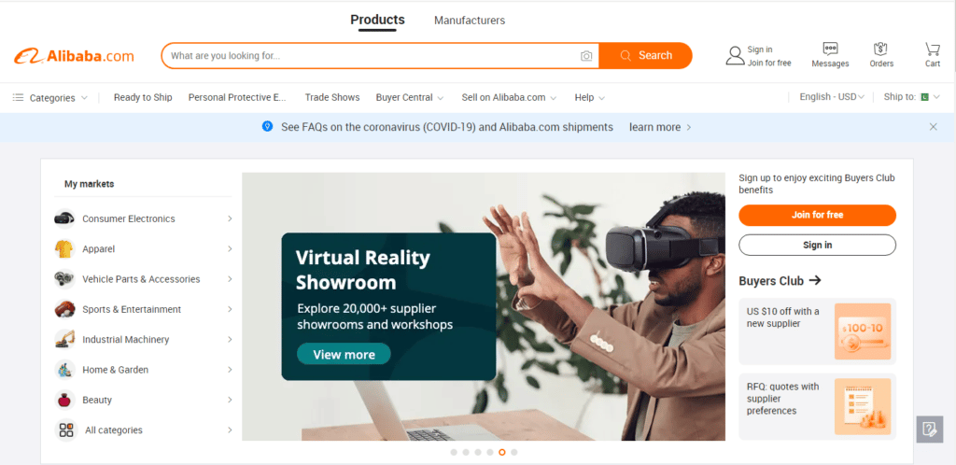Screen dimensions: 956x465
Task: Select the third carousel dot indicator
Action: pos(478,452)
